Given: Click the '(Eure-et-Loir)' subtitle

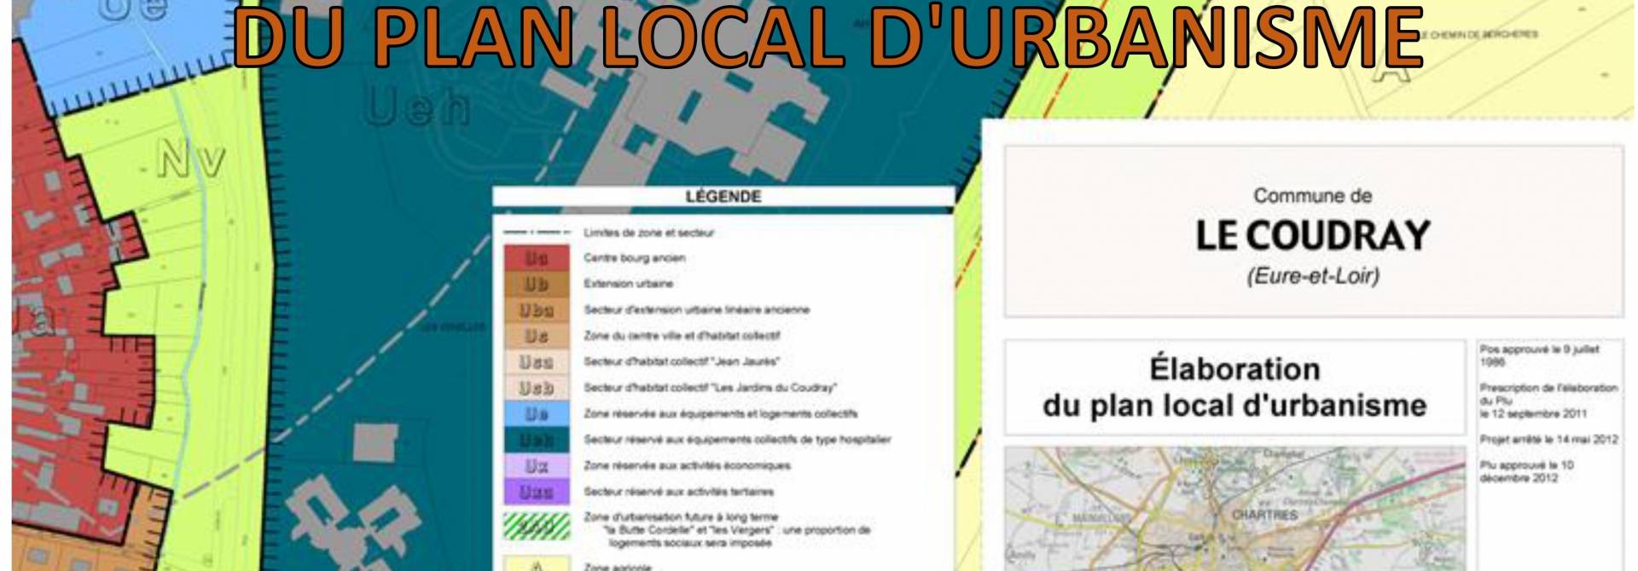Looking at the screenshot, I should click(1313, 276).
